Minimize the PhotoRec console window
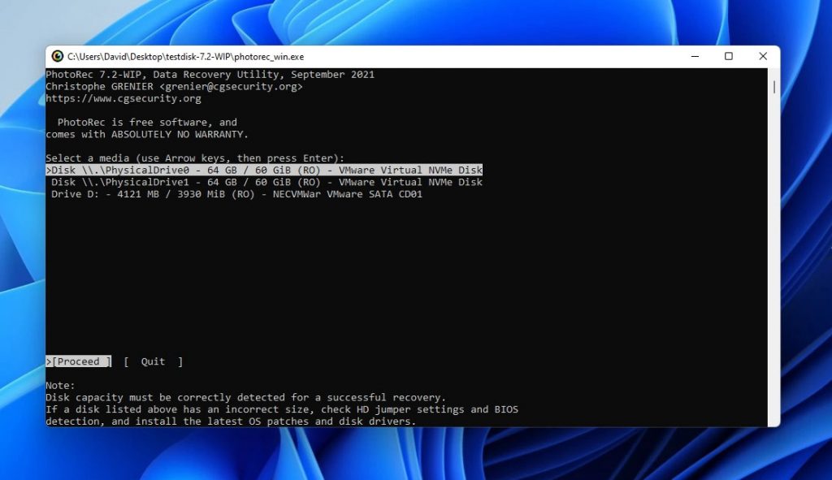 tap(693, 56)
